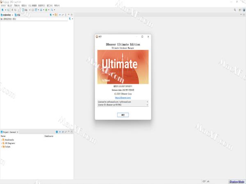Screen dimensions: 246x184
Task: Close the About dialog
Action: [148, 37]
